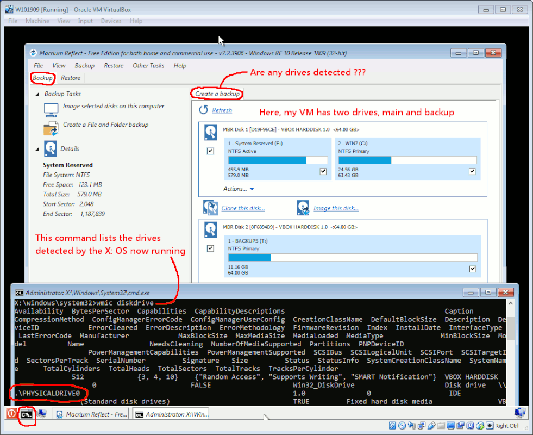Click the VirtualBox network status icon

click(x=422, y=425)
